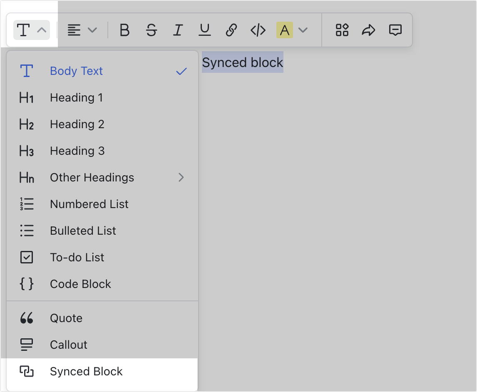Insert a link with the chain icon
This screenshot has width=477, height=392.
click(231, 30)
